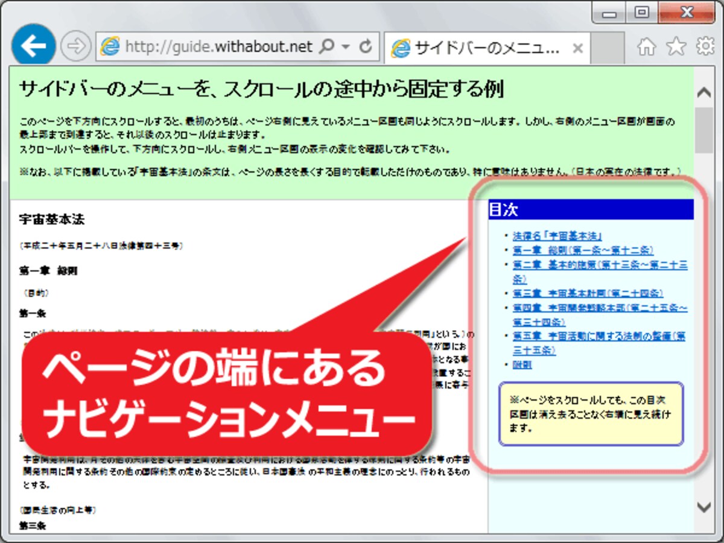Close the サイドバーのメニュ... tab
Viewport: 724px width, 543px height.
coord(577,48)
